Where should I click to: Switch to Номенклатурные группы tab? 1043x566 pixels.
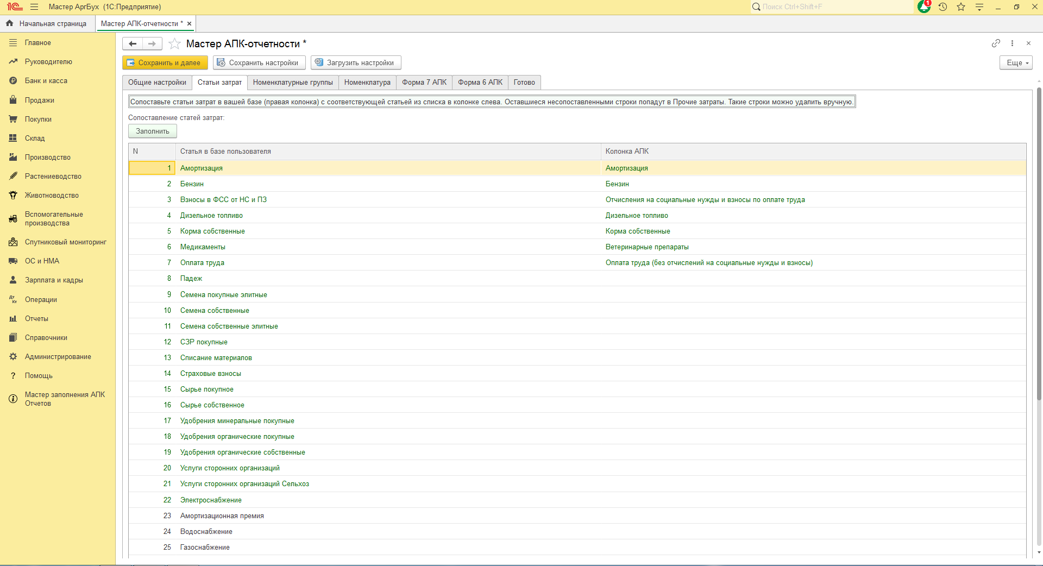[293, 83]
